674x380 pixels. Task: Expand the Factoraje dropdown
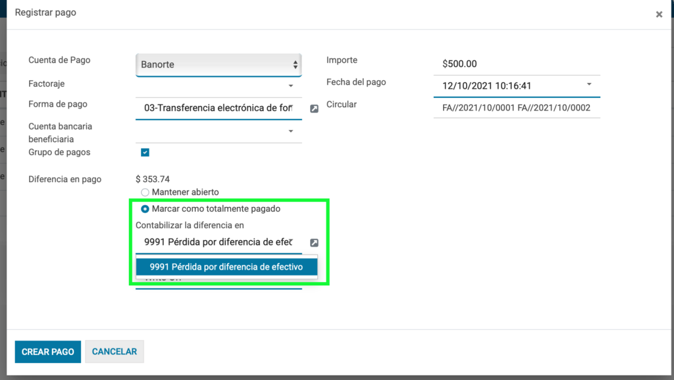291,86
